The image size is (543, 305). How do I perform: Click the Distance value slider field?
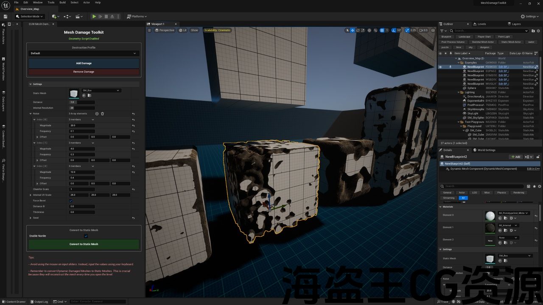[x=82, y=102]
